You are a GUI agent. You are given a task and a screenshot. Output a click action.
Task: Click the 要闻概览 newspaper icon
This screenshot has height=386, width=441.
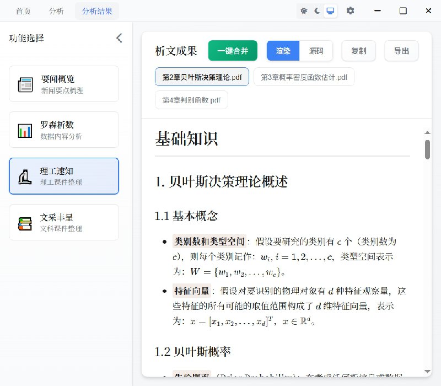(25, 83)
